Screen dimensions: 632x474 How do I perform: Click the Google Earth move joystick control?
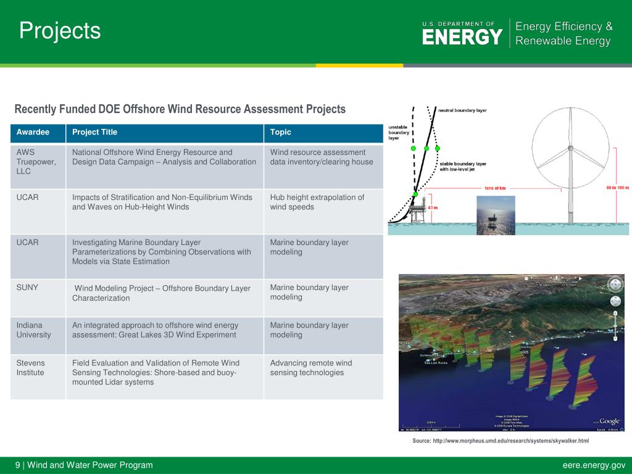pos(615,301)
